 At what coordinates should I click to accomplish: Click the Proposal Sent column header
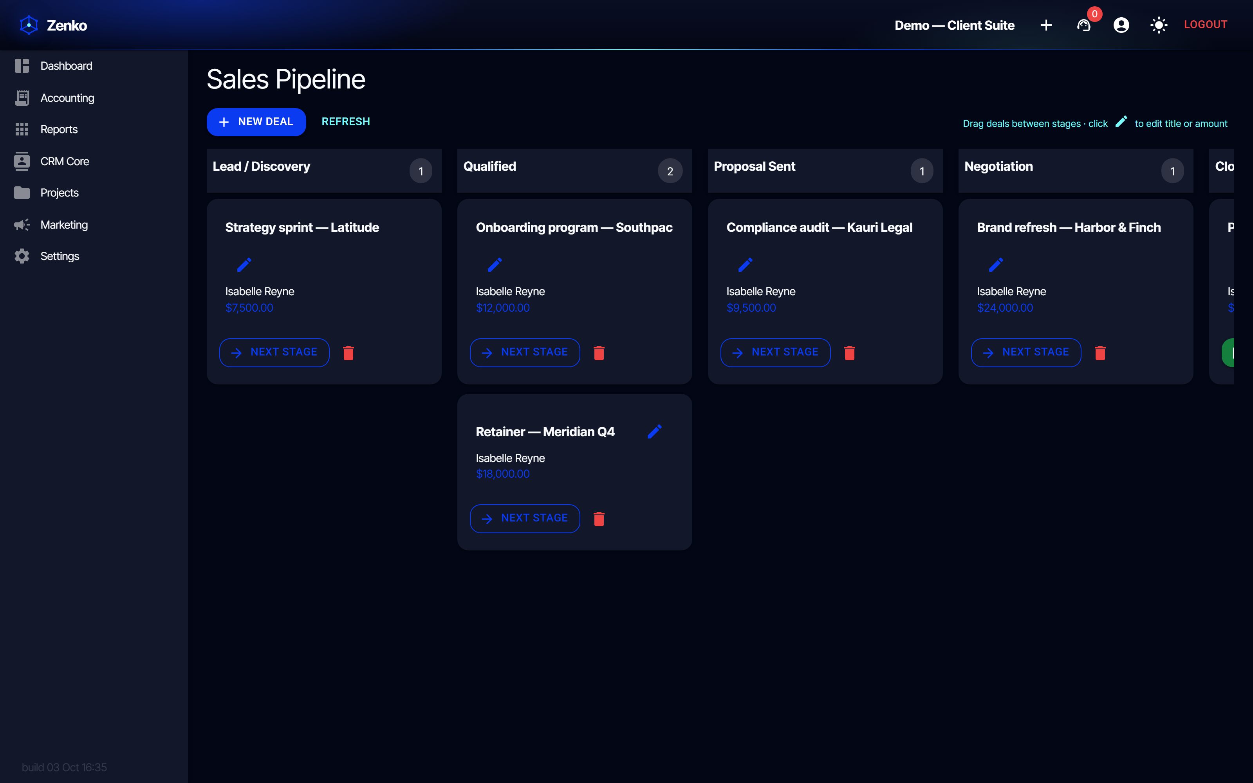tap(825, 170)
